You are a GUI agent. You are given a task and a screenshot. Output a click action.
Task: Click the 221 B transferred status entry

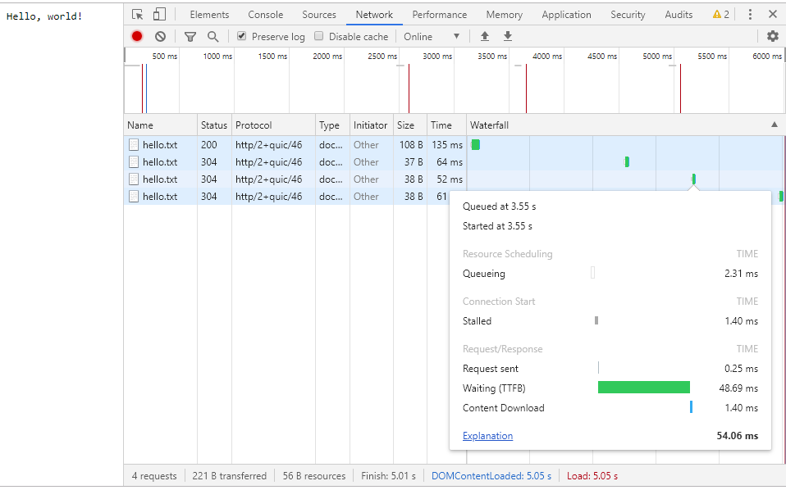pos(229,476)
